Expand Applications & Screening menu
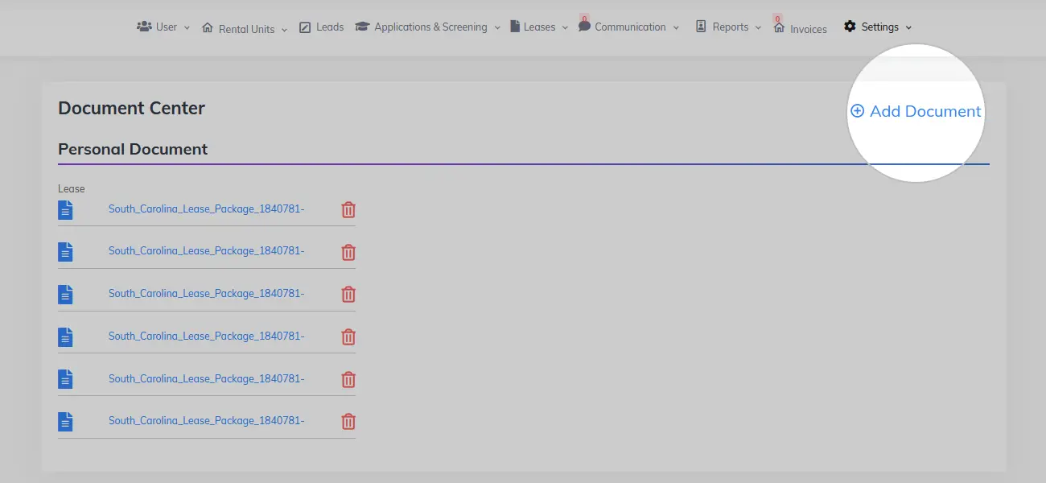 pos(429,27)
